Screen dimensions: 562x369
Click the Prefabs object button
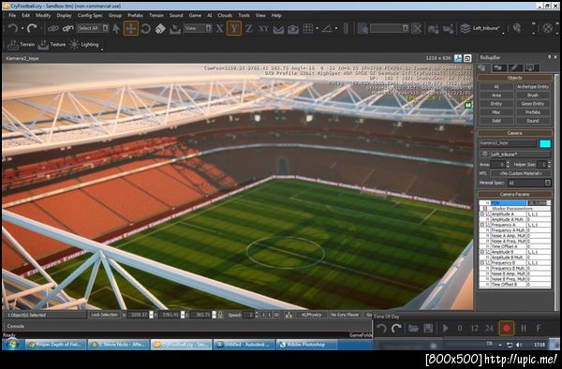tap(533, 112)
